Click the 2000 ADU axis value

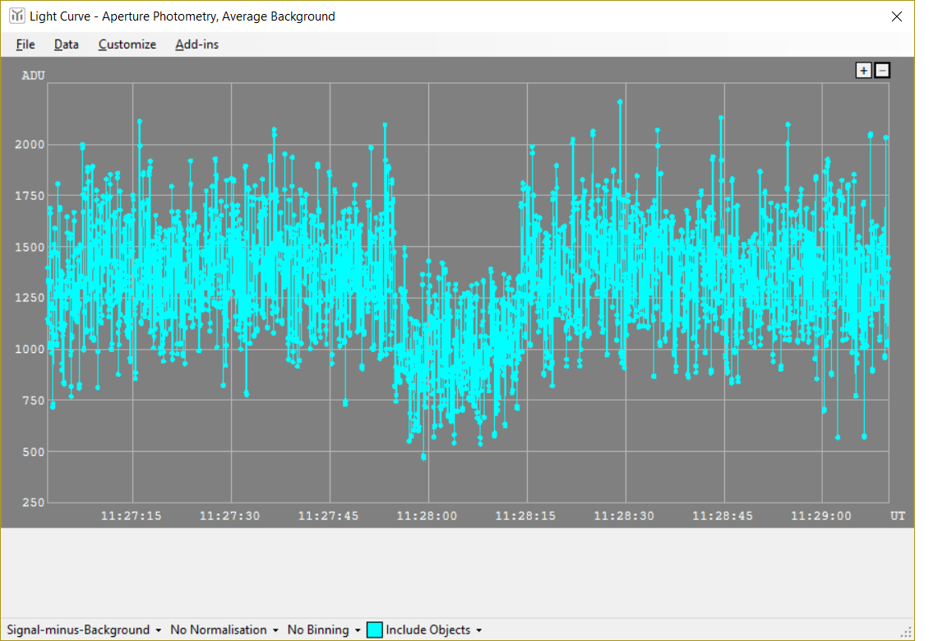tap(30, 145)
